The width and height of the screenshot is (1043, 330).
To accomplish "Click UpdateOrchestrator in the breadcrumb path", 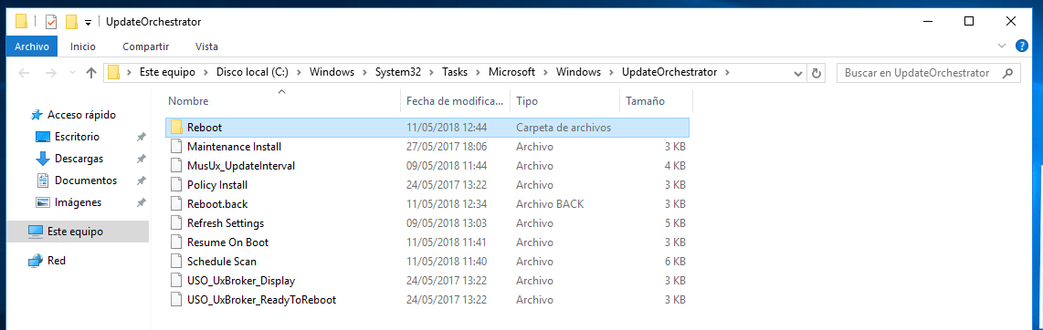I will point(669,72).
